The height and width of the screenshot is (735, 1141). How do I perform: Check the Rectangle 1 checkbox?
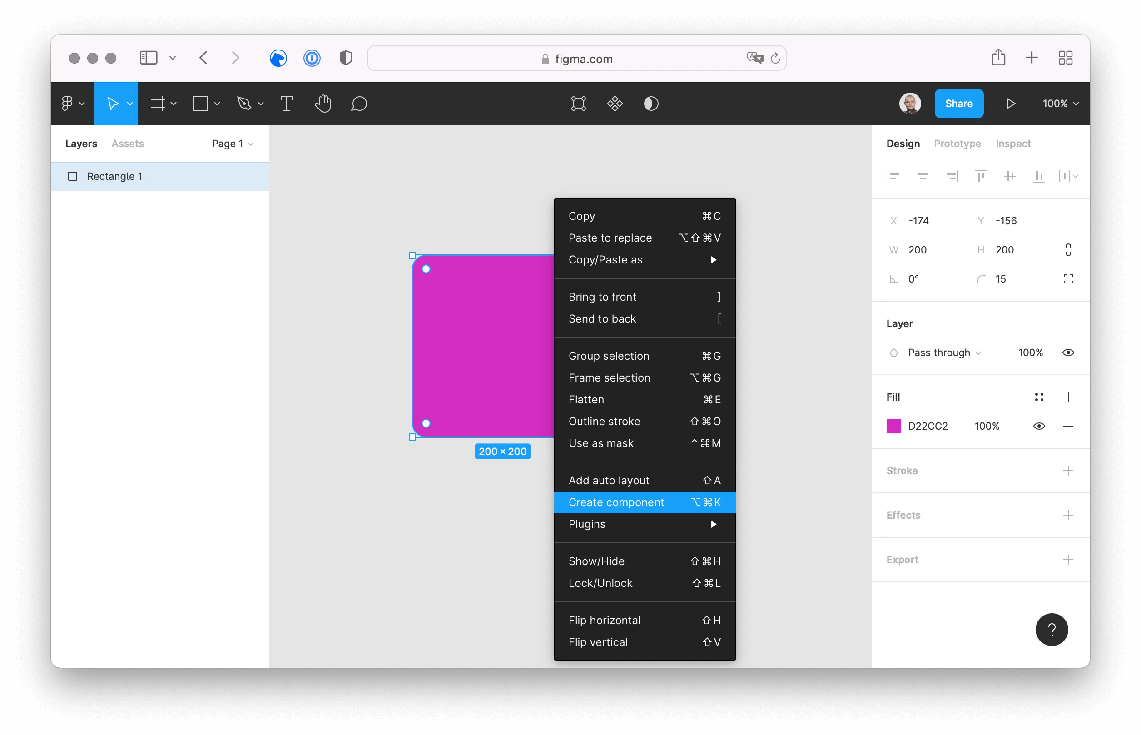click(73, 176)
